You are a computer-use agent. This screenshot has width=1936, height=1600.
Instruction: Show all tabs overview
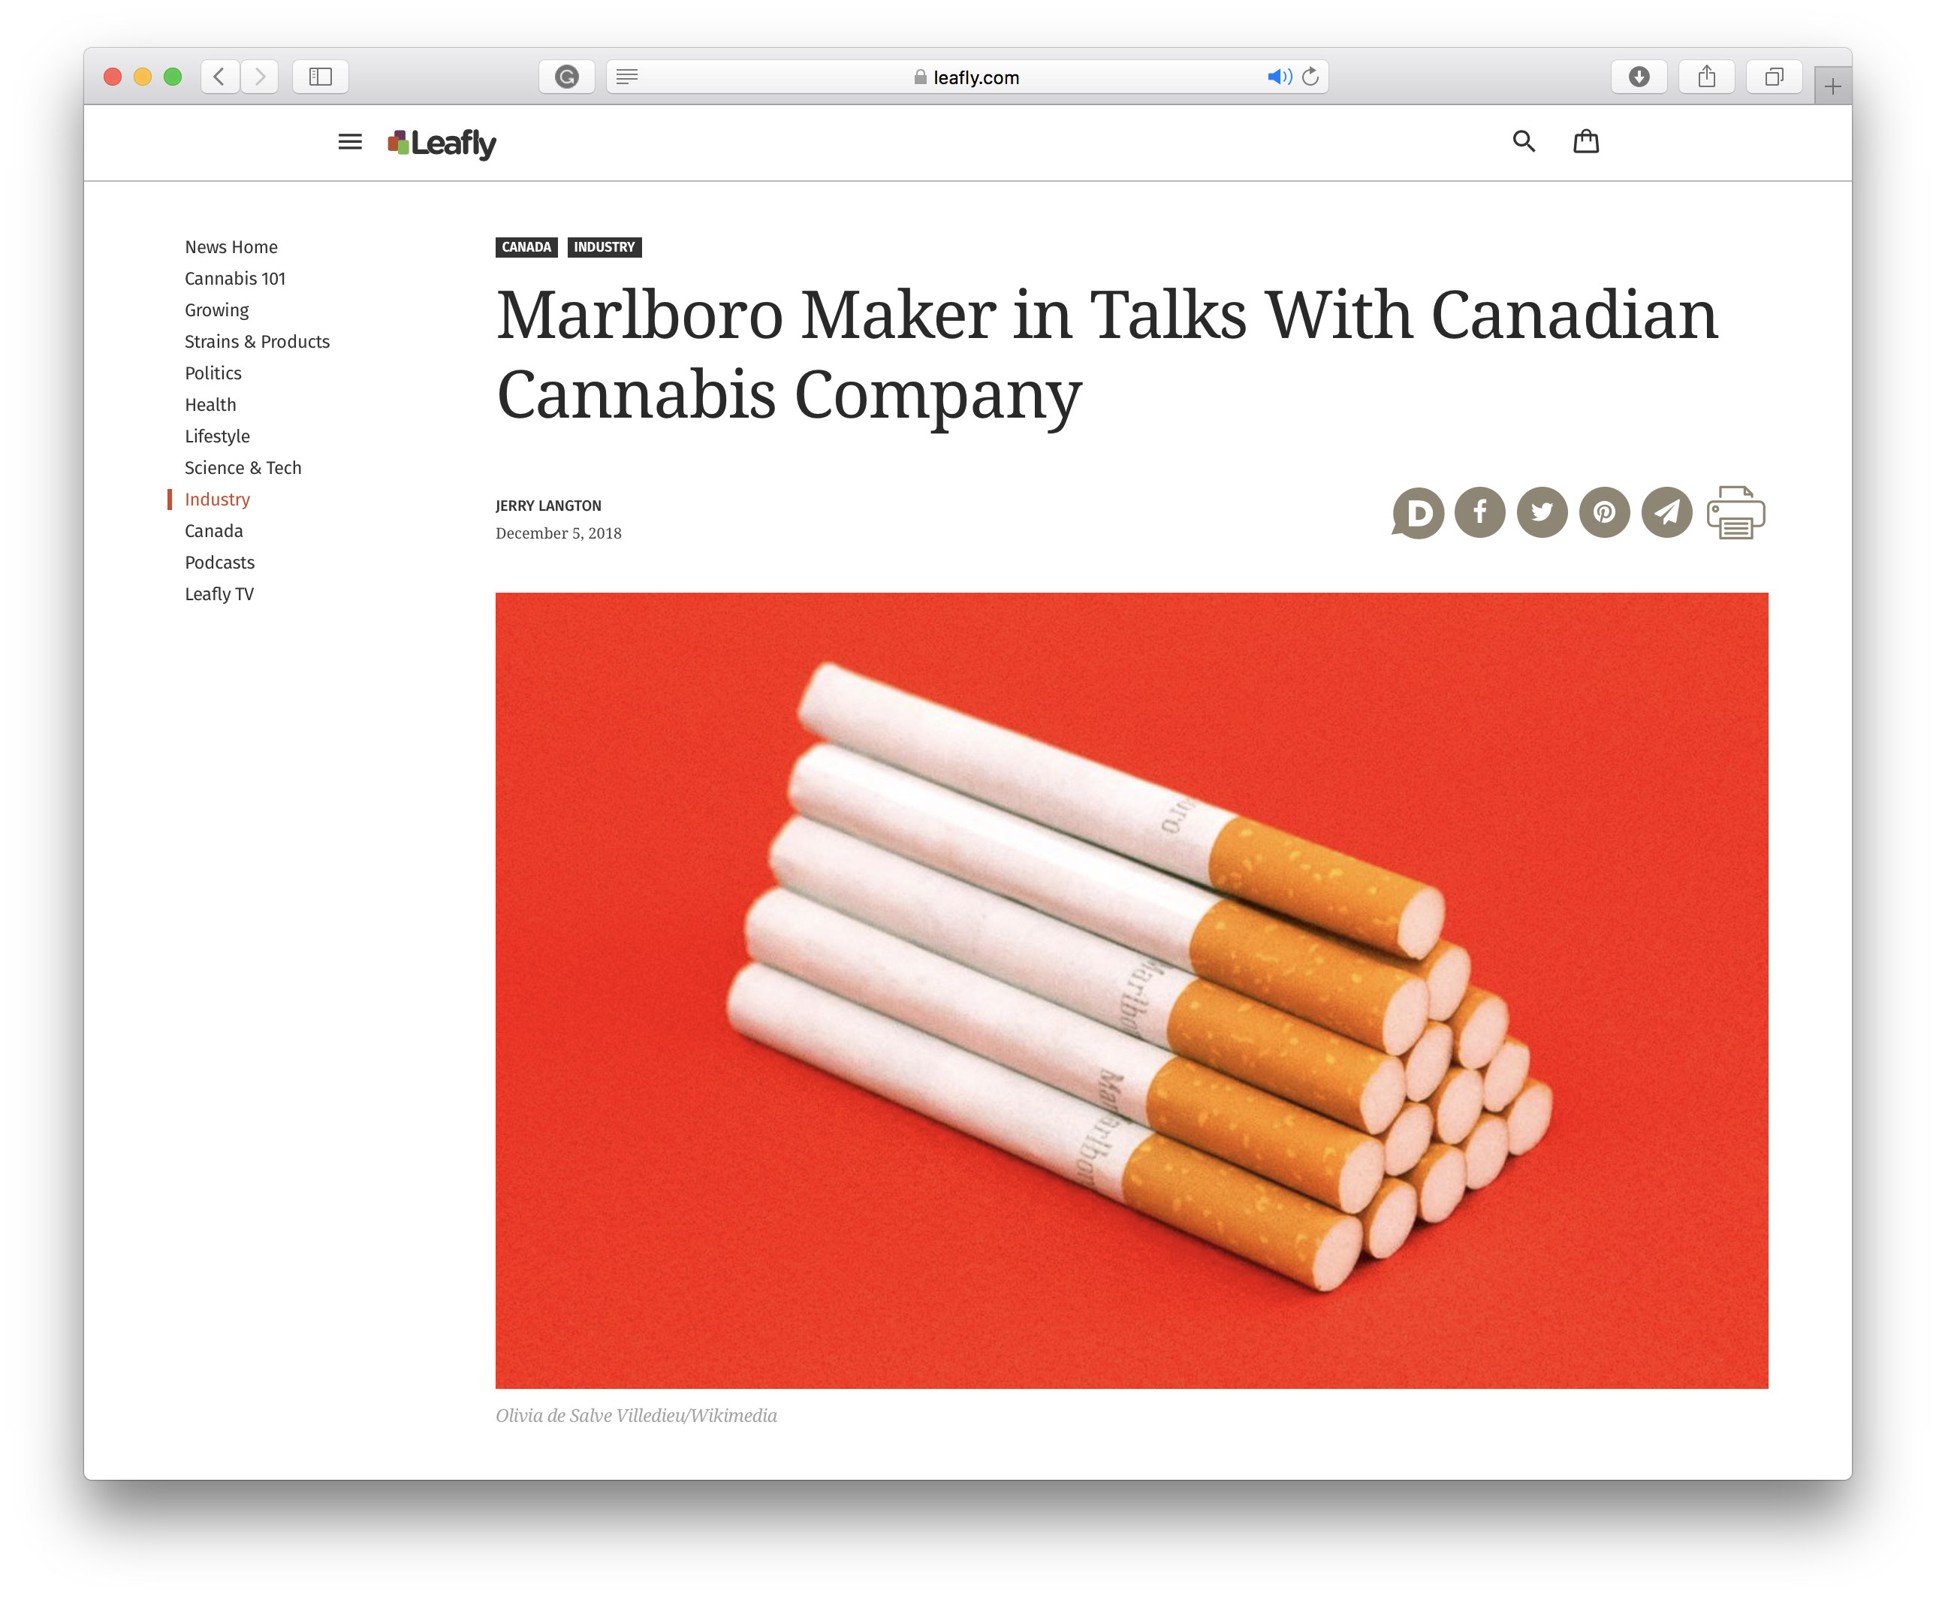[x=1774, y=77]
